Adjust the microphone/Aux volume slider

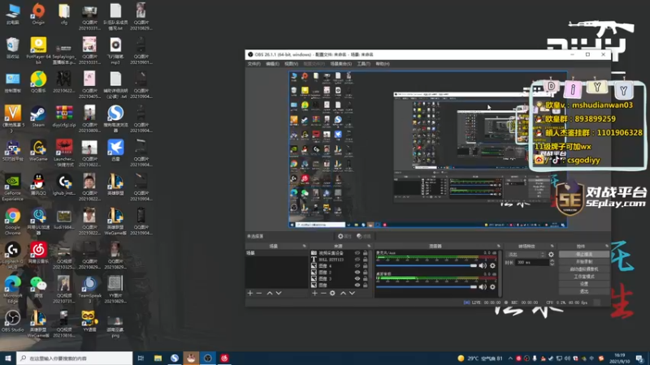coord(427,266)
